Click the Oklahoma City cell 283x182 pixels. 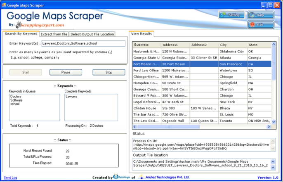[233, 52]
